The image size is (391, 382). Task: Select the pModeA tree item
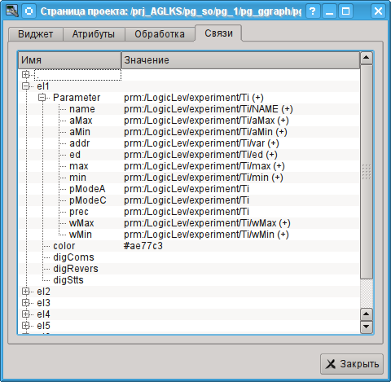(x=87, y=189)
